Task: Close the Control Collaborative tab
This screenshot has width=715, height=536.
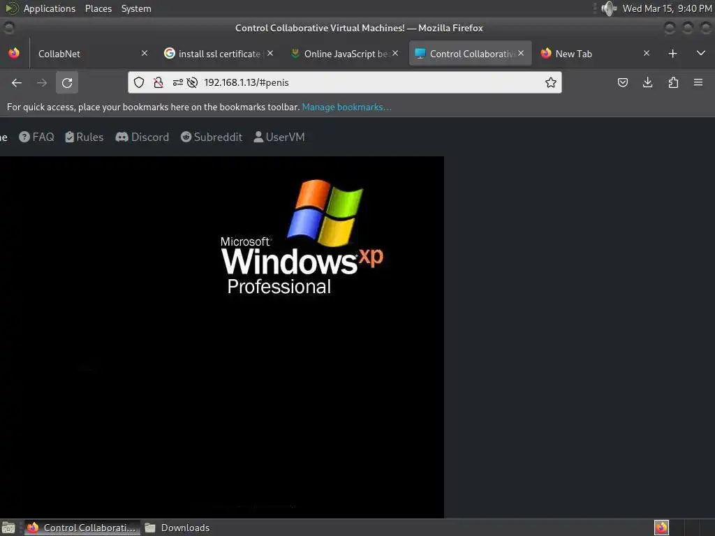Action: click(521, 53)
